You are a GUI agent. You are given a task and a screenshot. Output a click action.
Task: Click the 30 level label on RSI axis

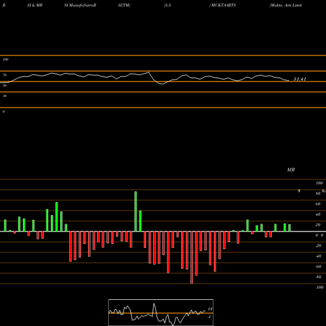(x=5, y=96)
